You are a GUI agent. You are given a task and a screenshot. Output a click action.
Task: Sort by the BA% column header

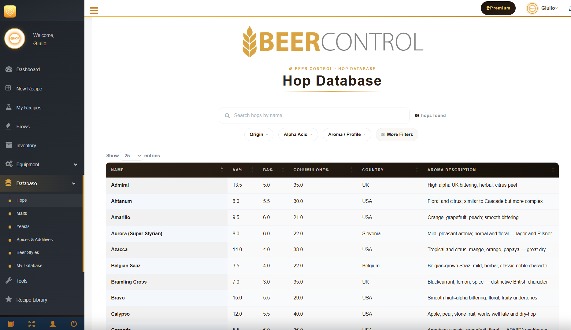273,170
